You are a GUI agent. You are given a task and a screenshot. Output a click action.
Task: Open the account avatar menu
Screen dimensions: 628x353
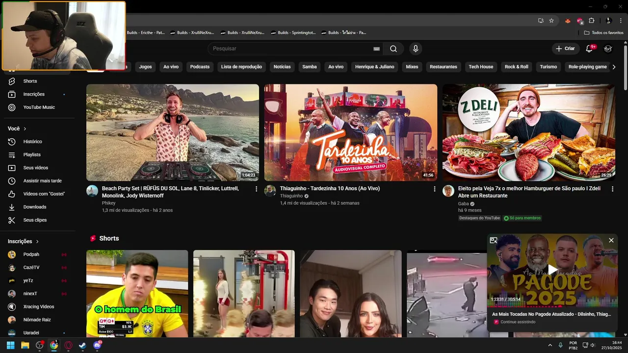coord(608,49)
